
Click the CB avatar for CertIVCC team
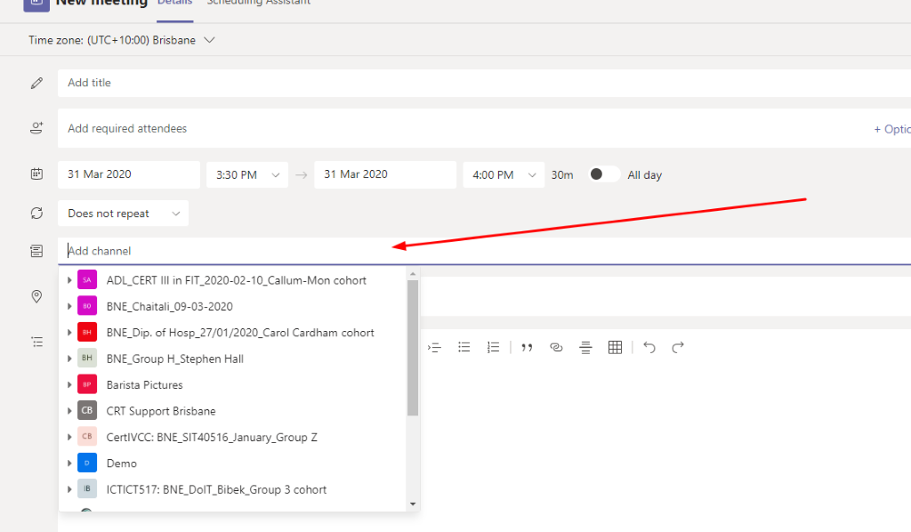pos(87,437)
